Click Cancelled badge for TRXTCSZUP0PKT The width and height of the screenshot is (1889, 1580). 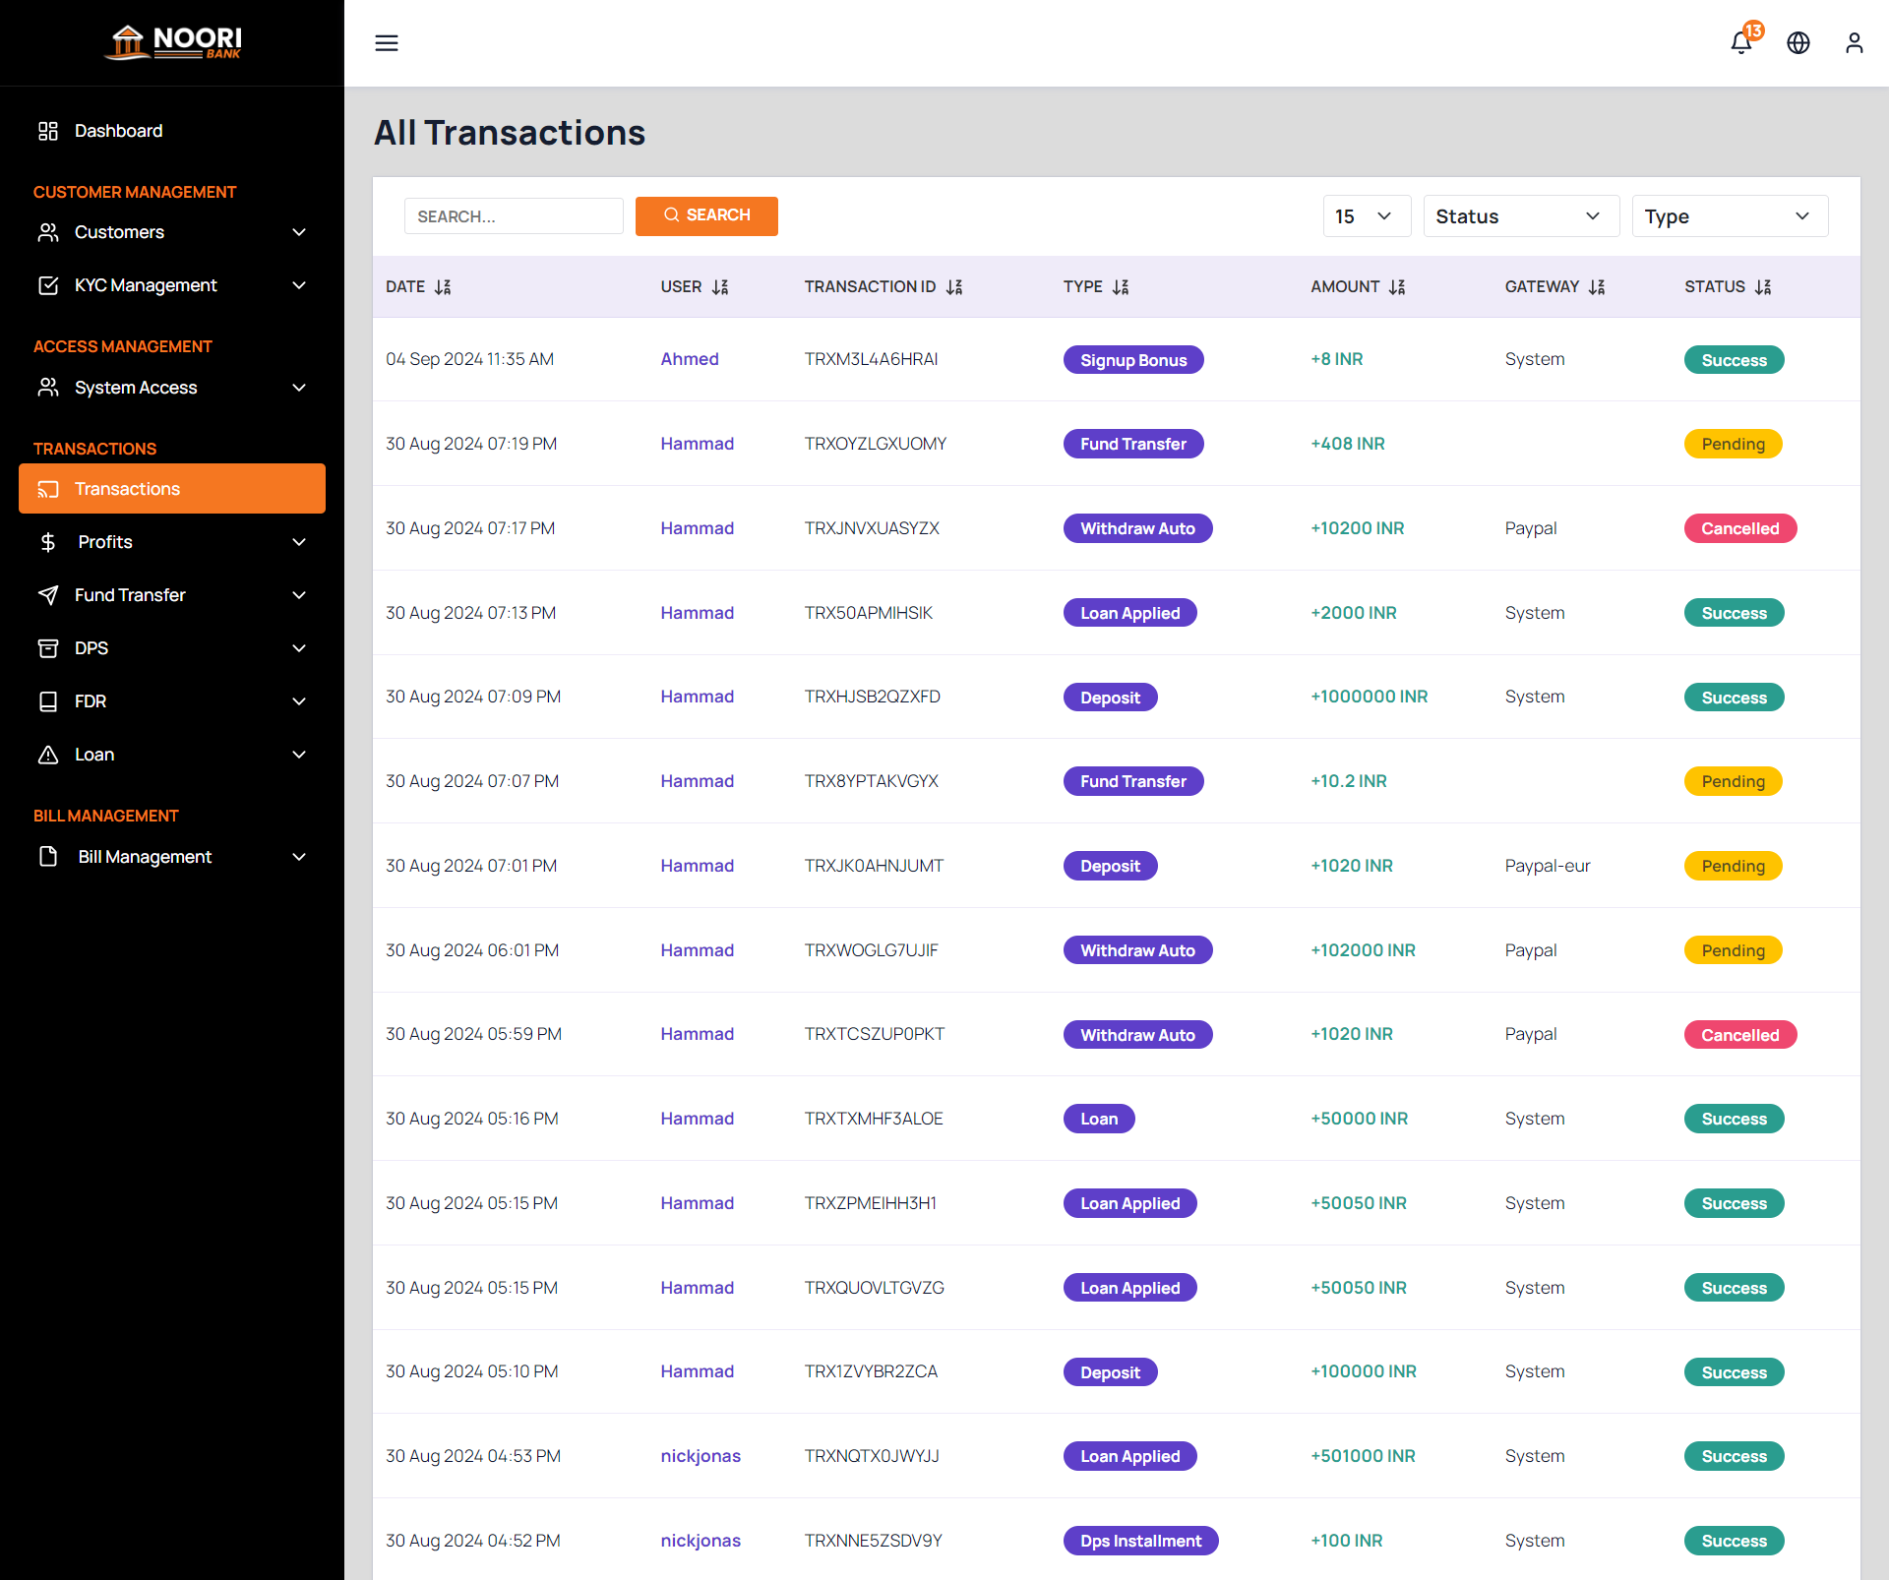pyautogui.click(x=1740, y=1035)
